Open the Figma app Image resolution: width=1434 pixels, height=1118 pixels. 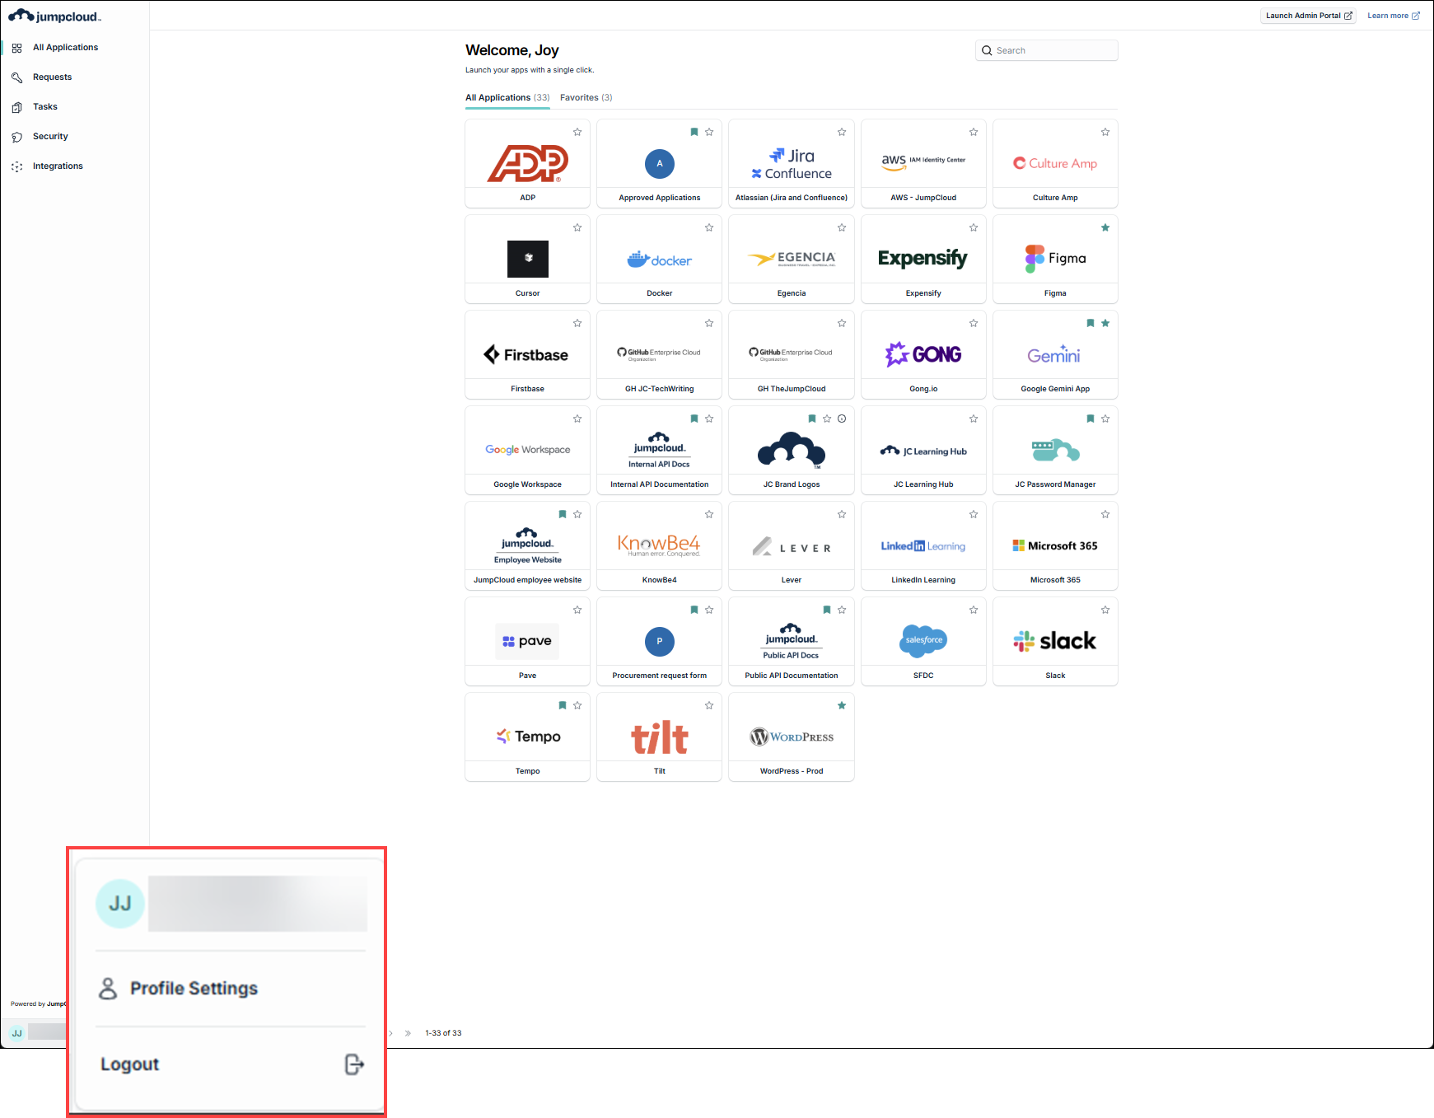1055,260
